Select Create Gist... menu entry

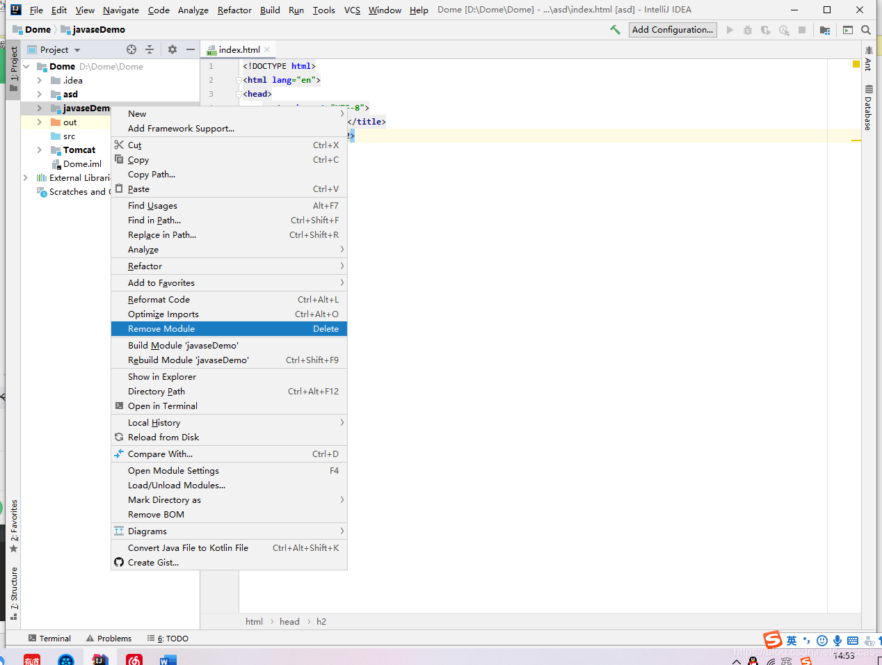coord(229,563)
